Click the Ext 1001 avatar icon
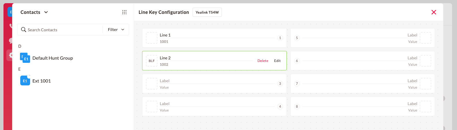This screenshot has height=130, width=457. (25, 81)
